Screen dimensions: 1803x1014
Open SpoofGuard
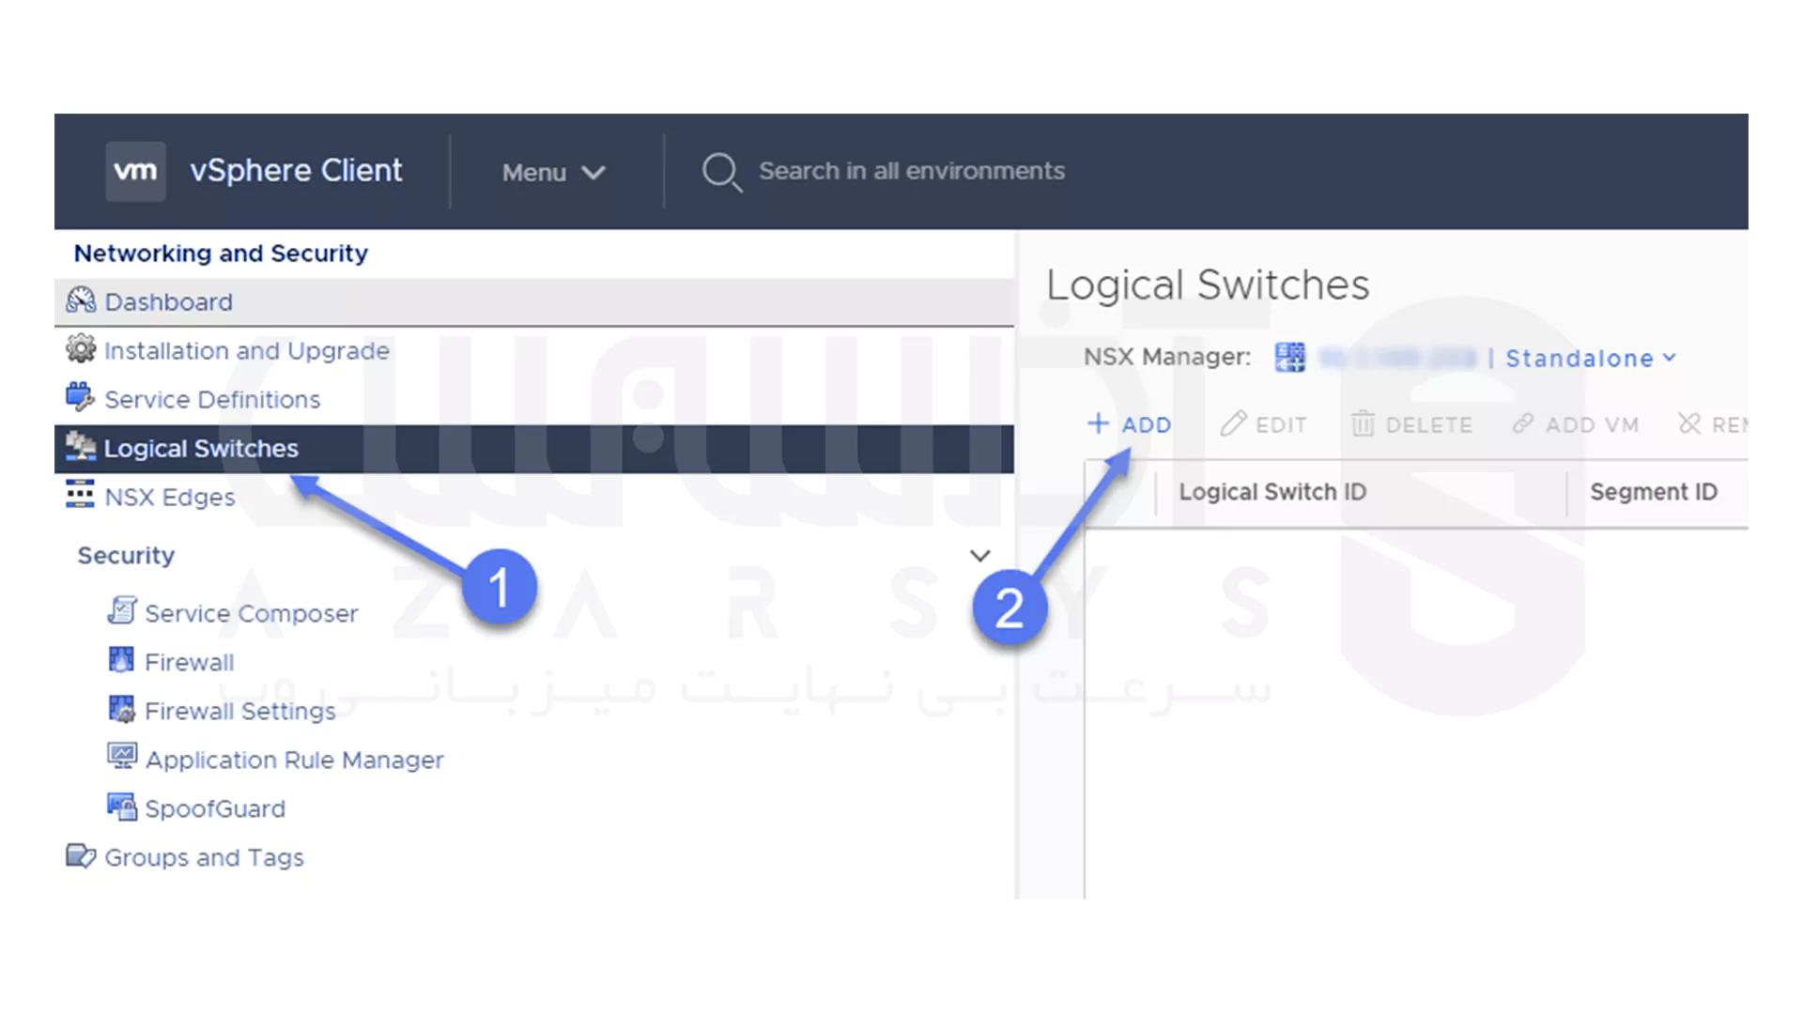(x=215, y=808)
